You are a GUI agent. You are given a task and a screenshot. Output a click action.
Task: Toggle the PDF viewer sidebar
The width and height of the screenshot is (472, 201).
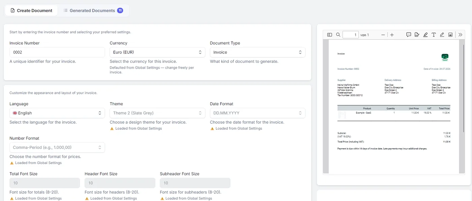(330, 35)
